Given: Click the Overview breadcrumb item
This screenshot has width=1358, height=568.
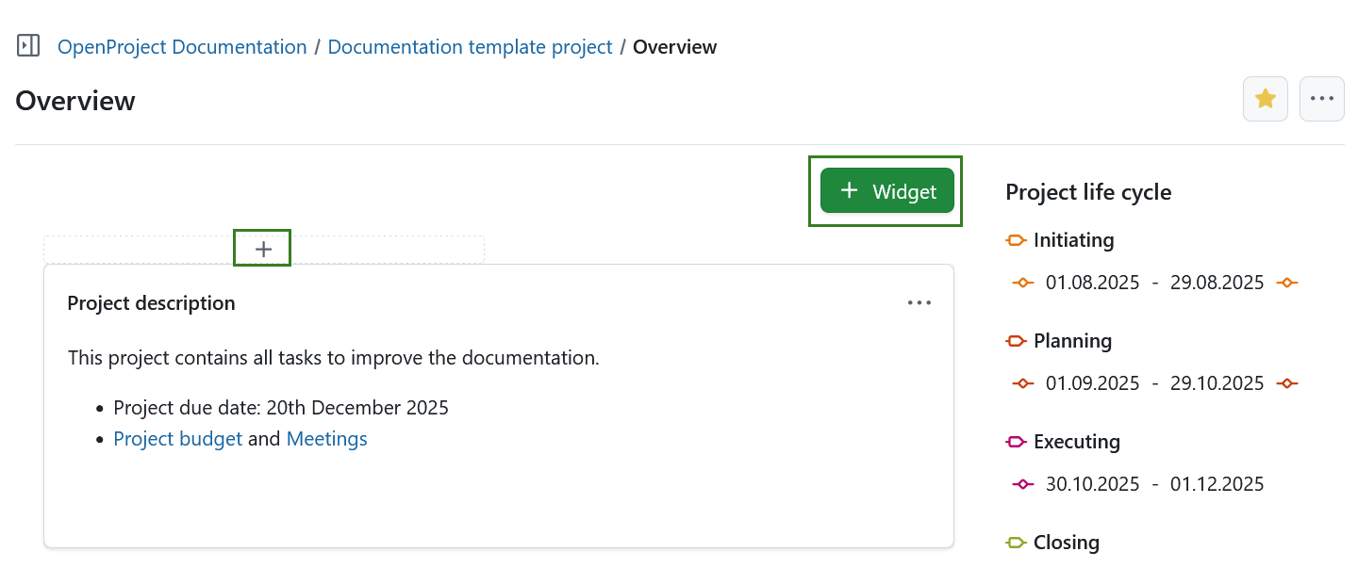Looking at the screenshot, I should [x=674, y=46].
